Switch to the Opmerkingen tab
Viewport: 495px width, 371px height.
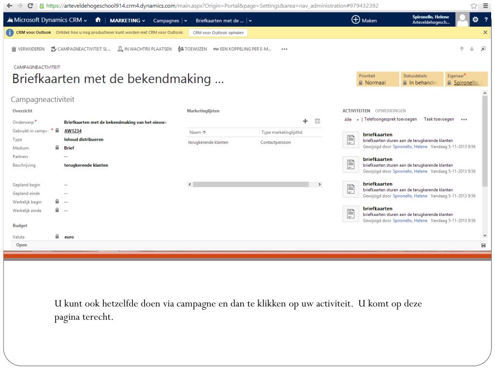(x=390, y=111)
